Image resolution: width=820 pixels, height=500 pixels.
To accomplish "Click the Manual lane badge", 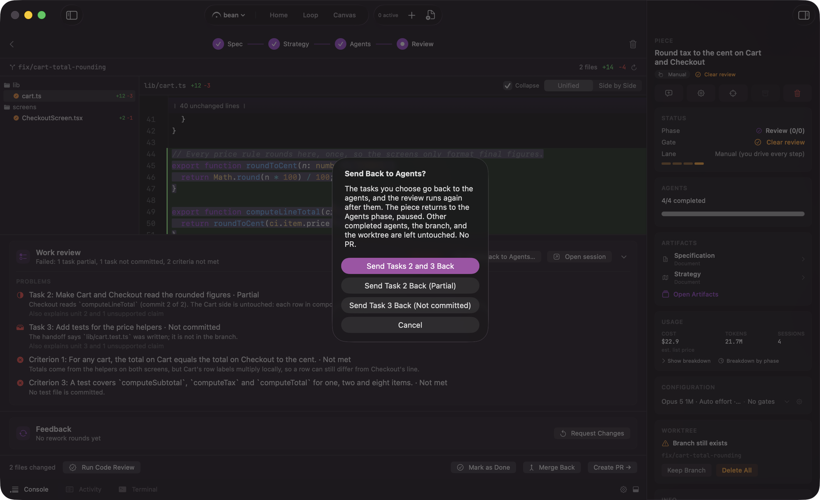I will click(672, 75).
